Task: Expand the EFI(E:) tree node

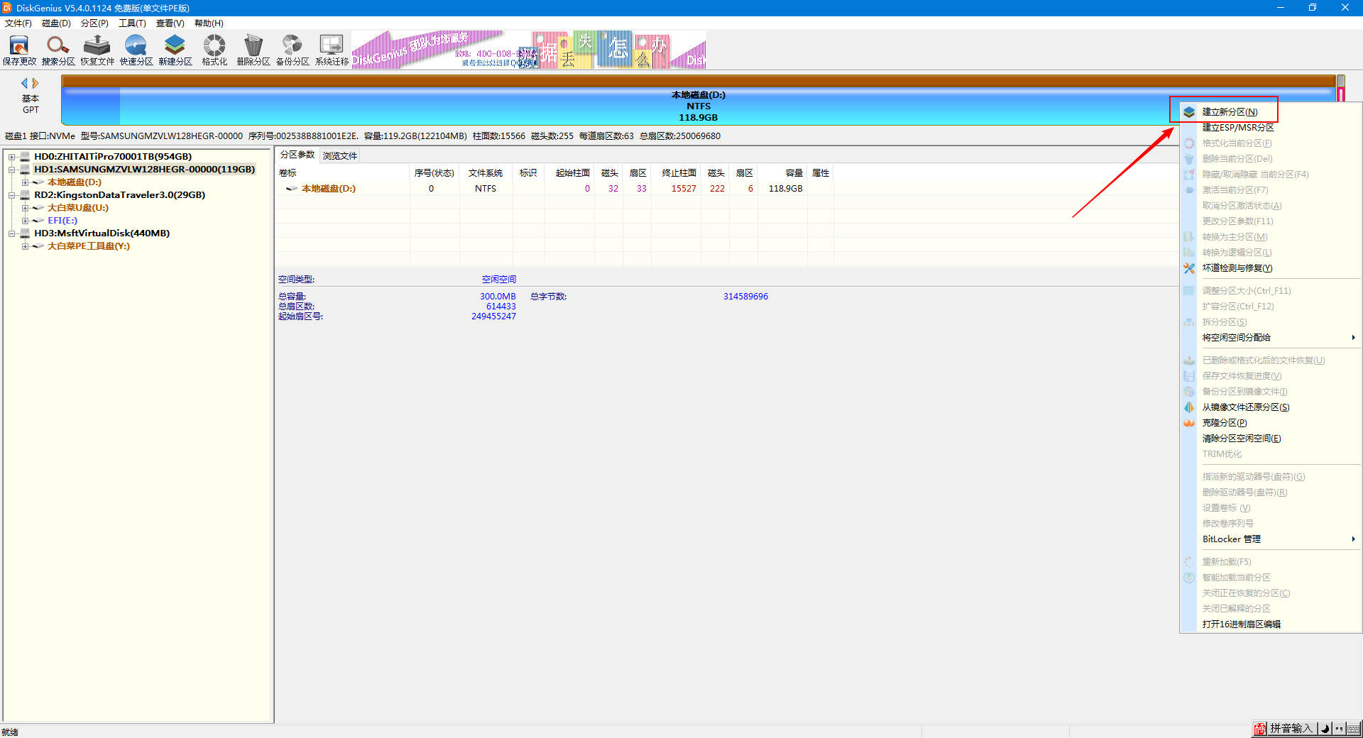Action: tap(25, 221)
